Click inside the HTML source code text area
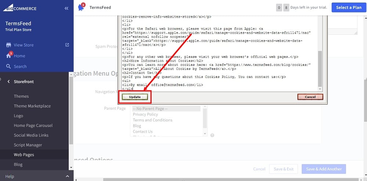Image resolution: width=367 pixels, height=181 pixels. pos(219,53)
